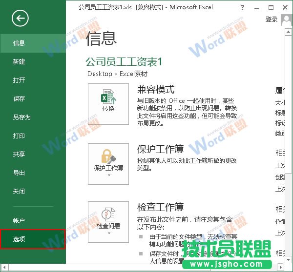Click the user account avatar icon
The width and height of the screenshot is (293, 272).
tap(286, 19)
